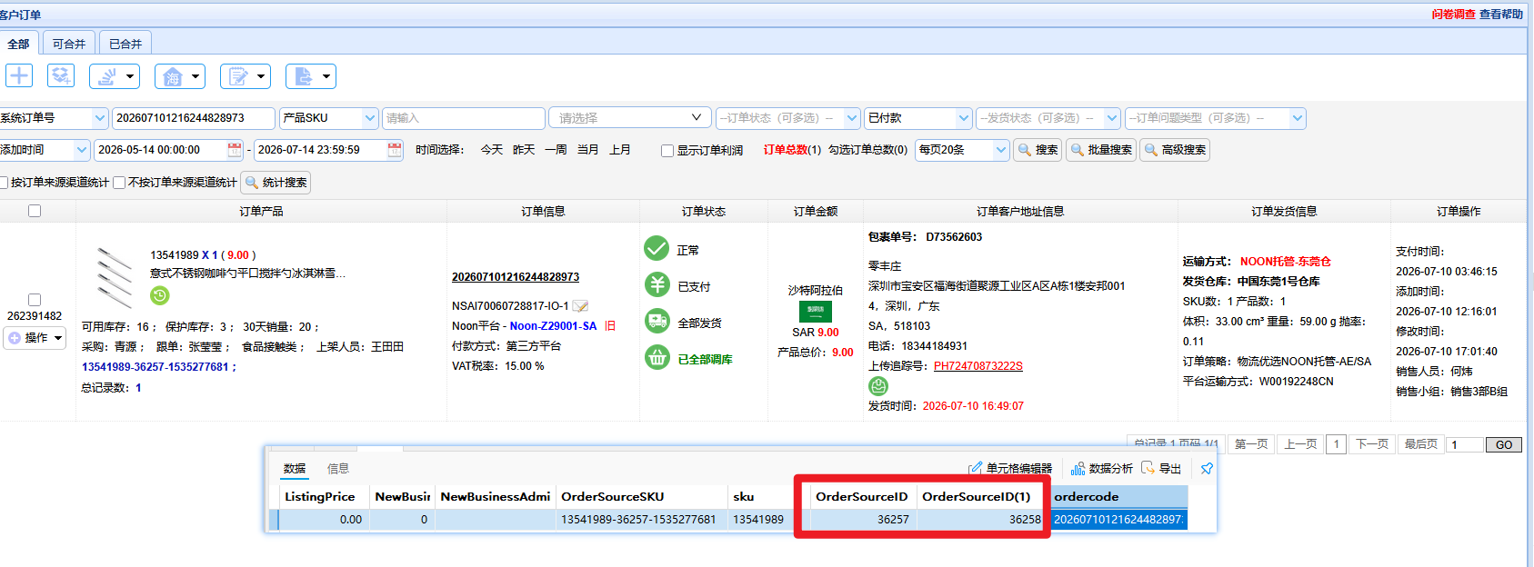Click the 搜索 search button

point(1038,150)
